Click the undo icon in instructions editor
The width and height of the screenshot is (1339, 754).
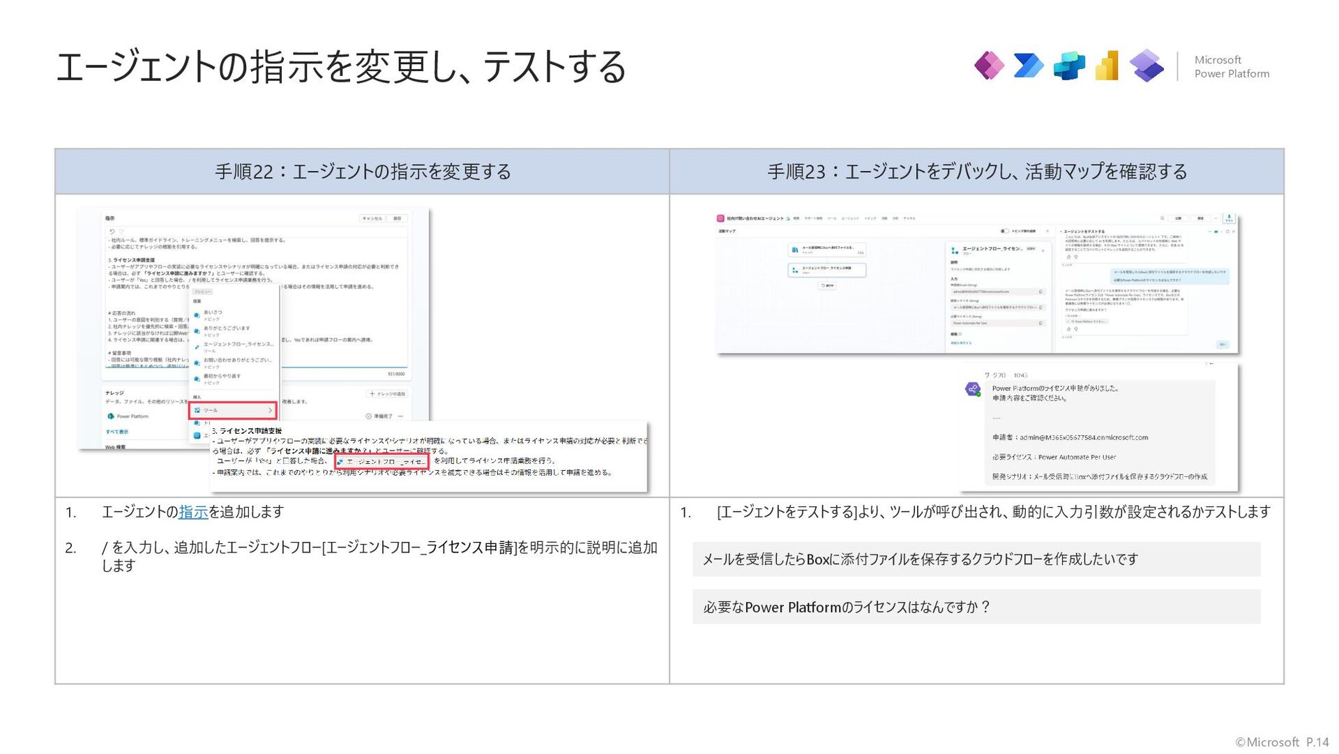coord(112,232)
